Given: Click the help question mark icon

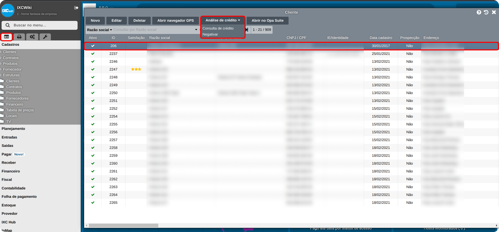Looking at the screenshot, I should pos(479,12).
